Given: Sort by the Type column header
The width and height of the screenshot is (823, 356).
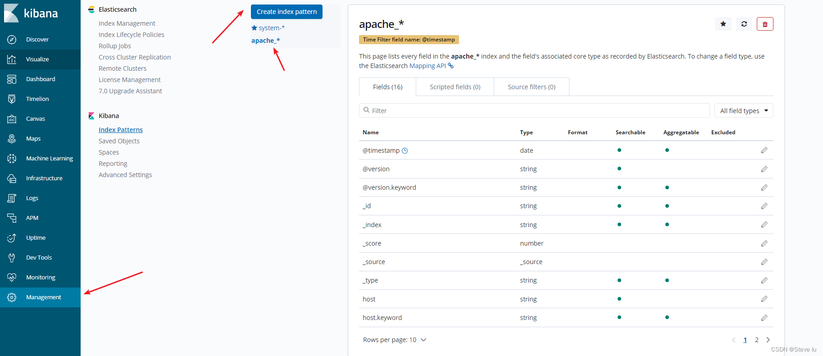Looking at the screenshot, I should click(526, 132).
